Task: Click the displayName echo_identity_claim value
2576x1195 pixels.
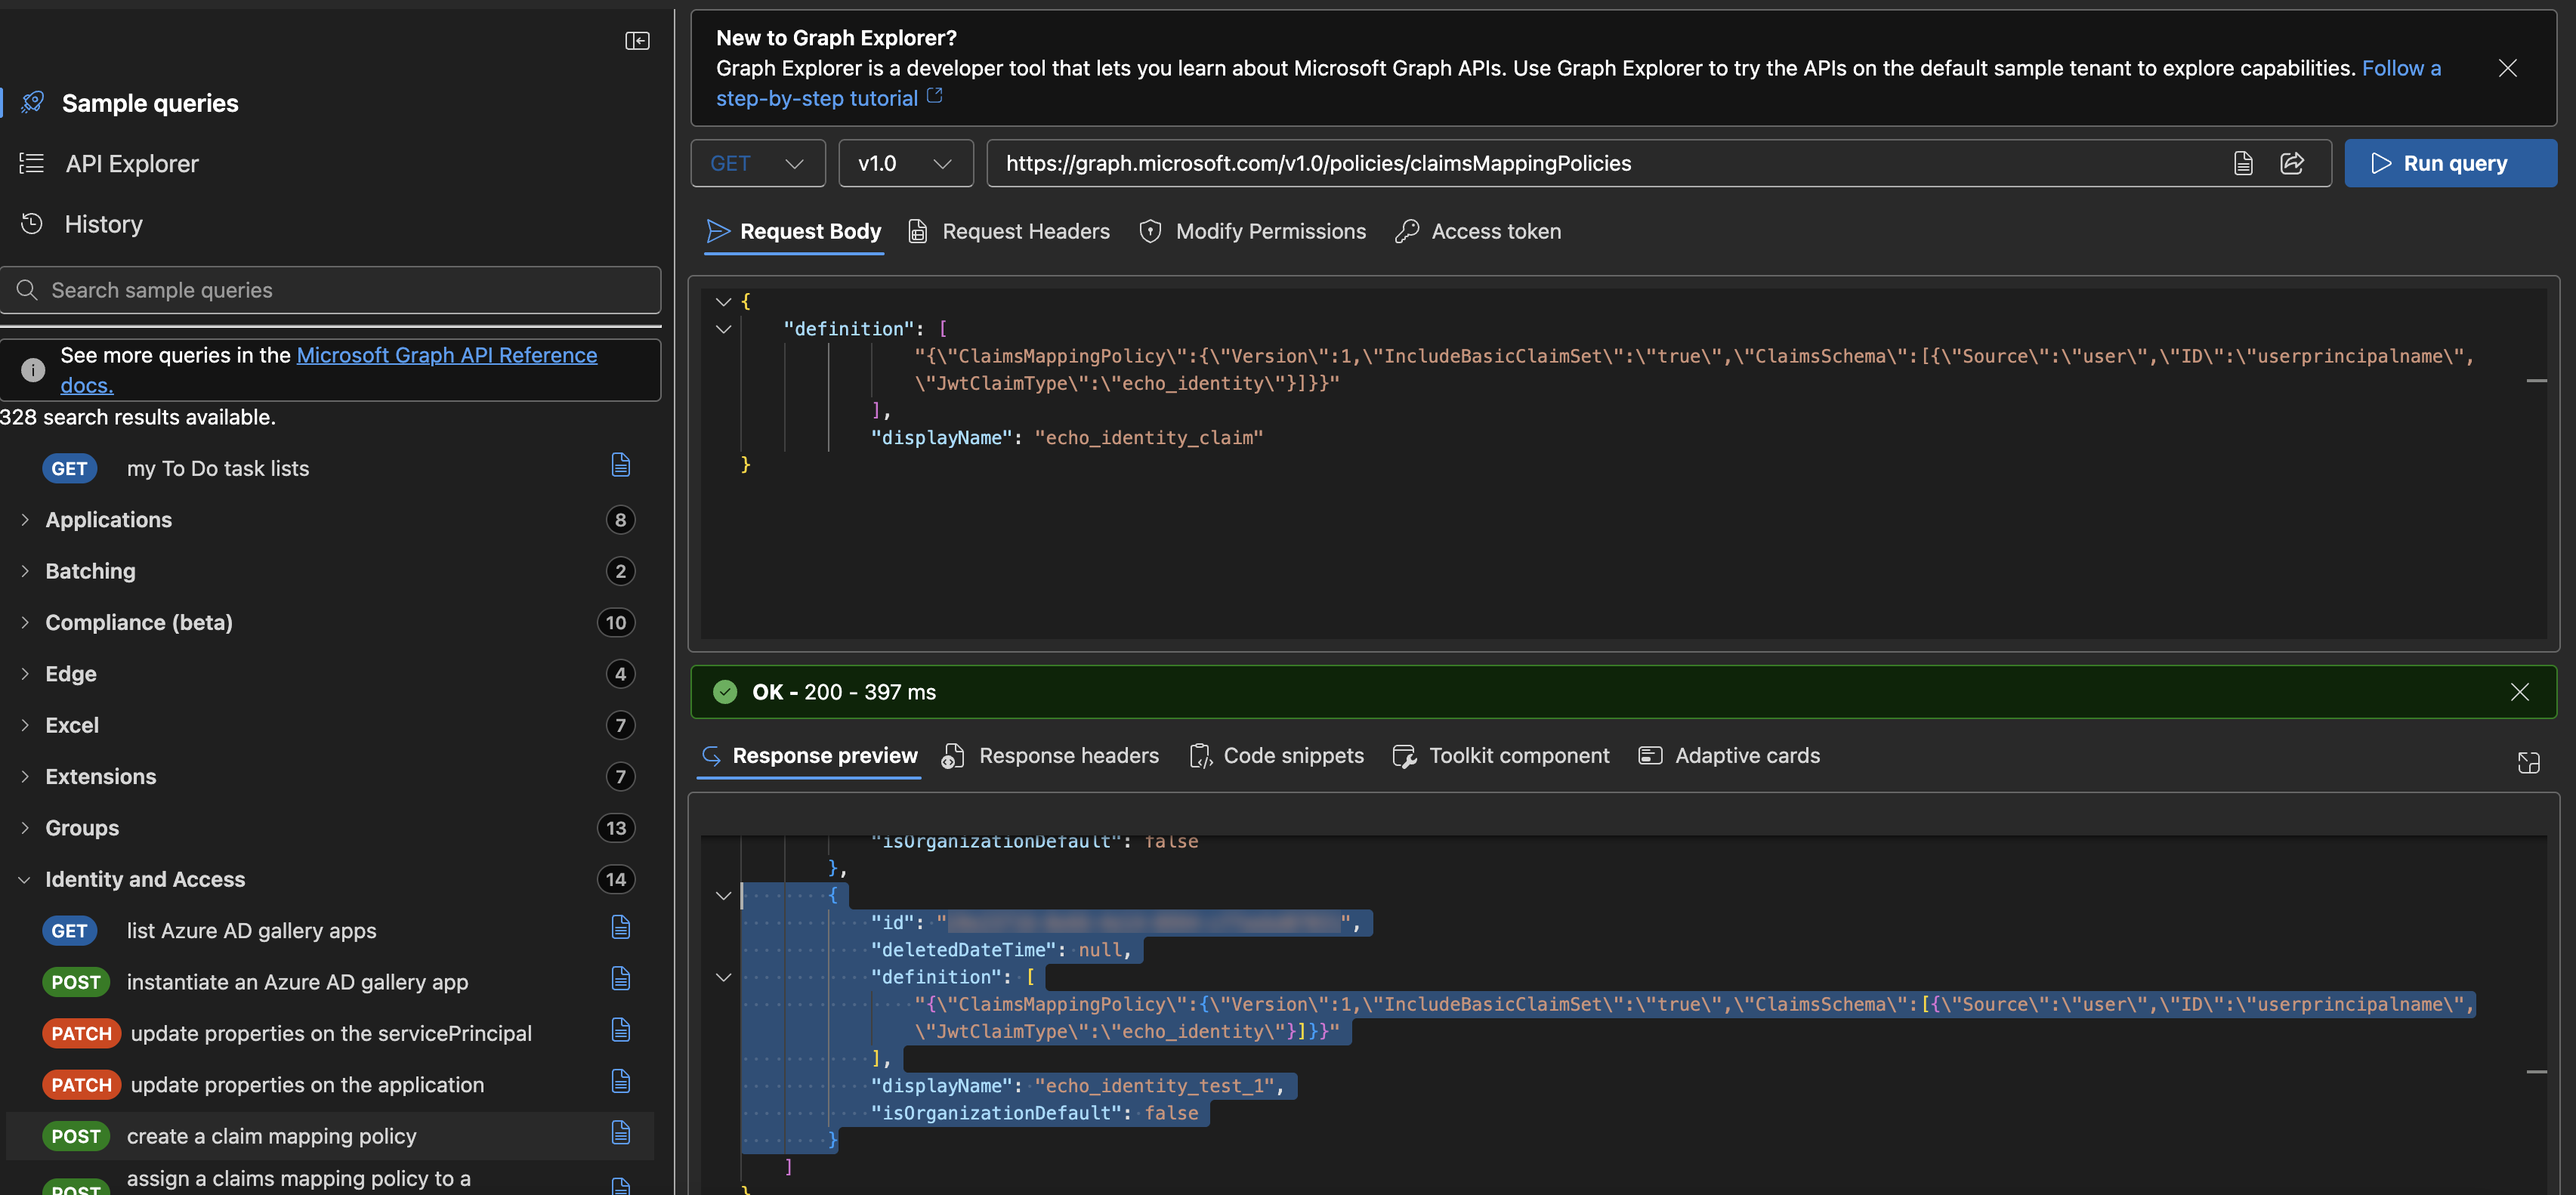Action: [1148, 438]
